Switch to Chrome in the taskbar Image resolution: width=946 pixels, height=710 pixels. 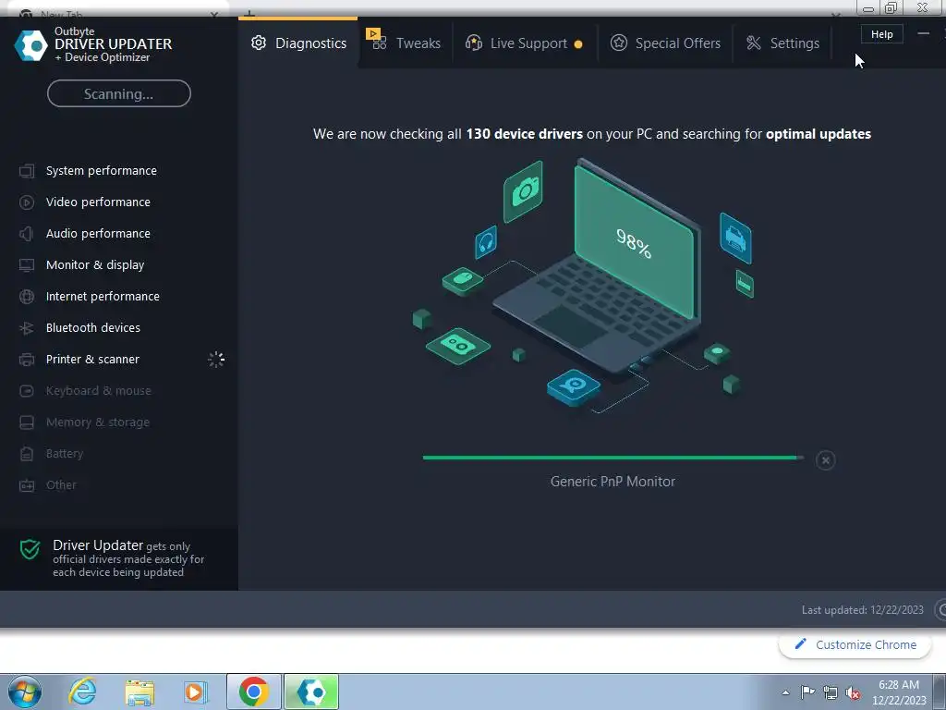[x=254, y=692]
